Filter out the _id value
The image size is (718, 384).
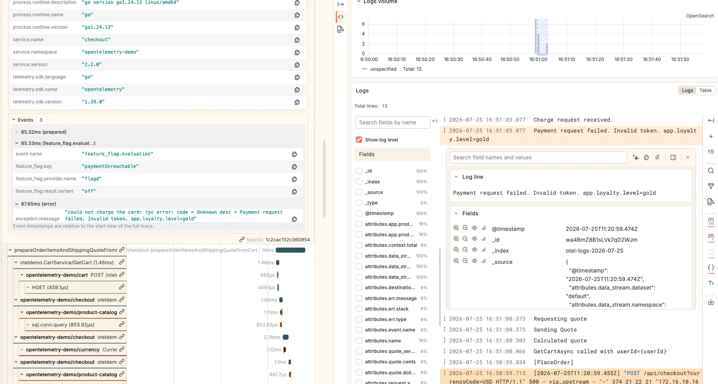click(x=465, y=239)
